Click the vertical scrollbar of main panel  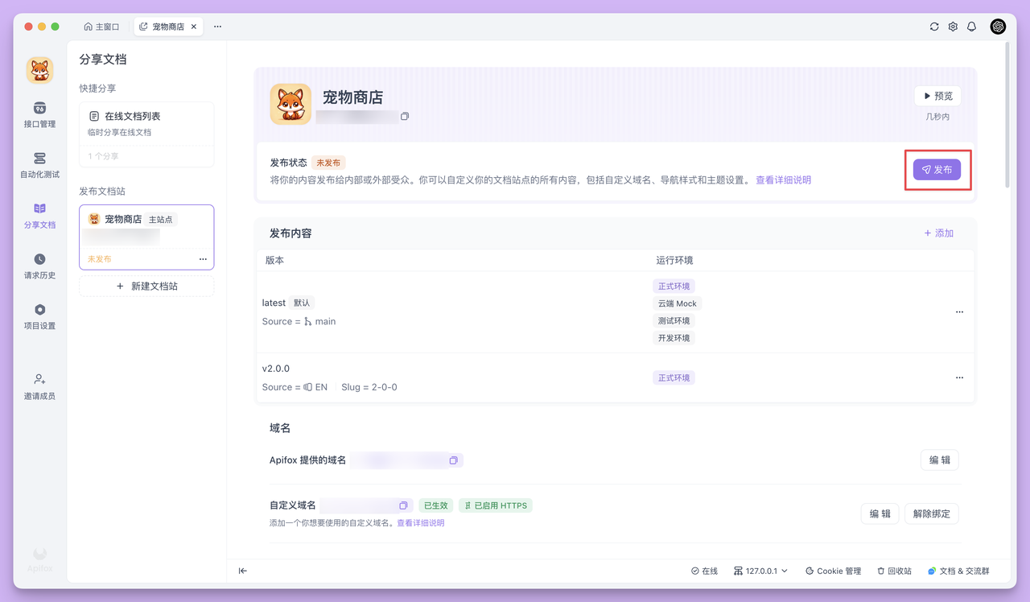tap(1007, 114)
